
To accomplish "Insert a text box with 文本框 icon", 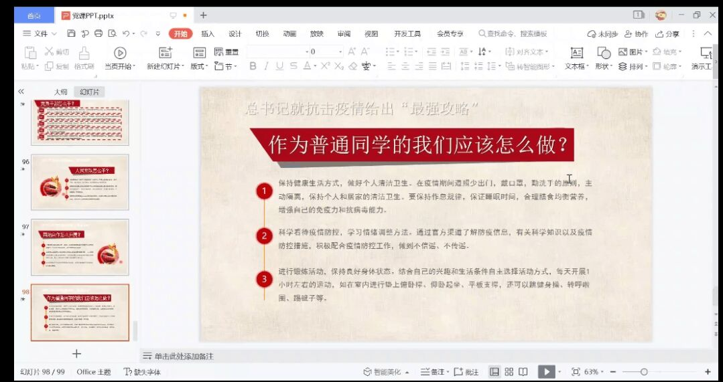I will tap(576, 53).
